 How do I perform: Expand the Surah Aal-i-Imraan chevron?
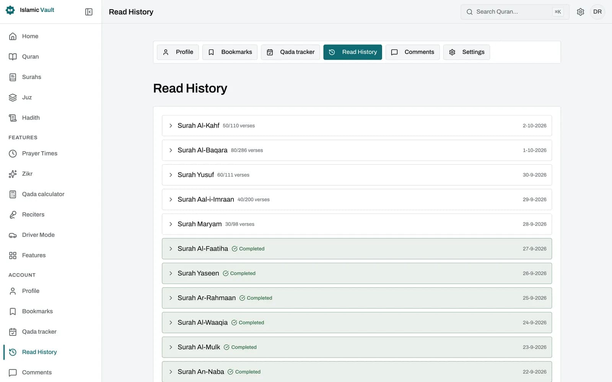click(171, 199)
